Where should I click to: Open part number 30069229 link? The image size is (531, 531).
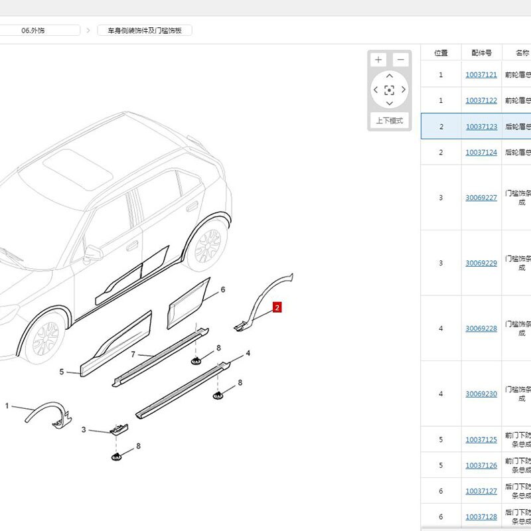click(x=481, y=263)
